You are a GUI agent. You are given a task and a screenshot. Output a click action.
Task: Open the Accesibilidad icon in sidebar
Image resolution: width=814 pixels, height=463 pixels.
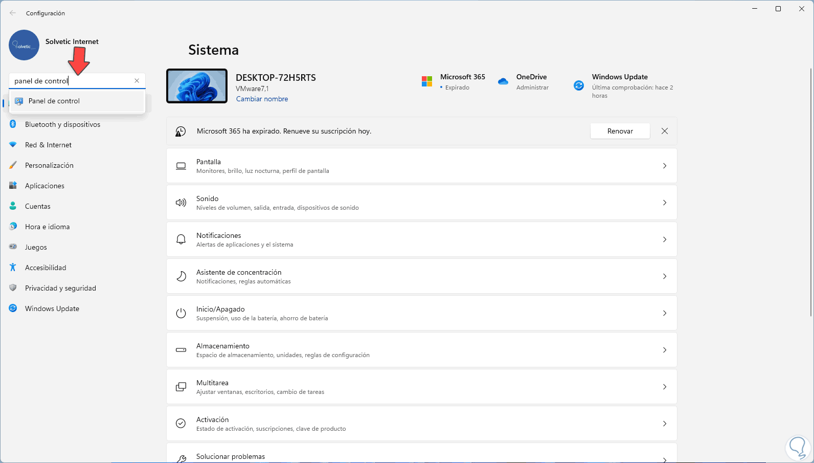click(13, 268)
